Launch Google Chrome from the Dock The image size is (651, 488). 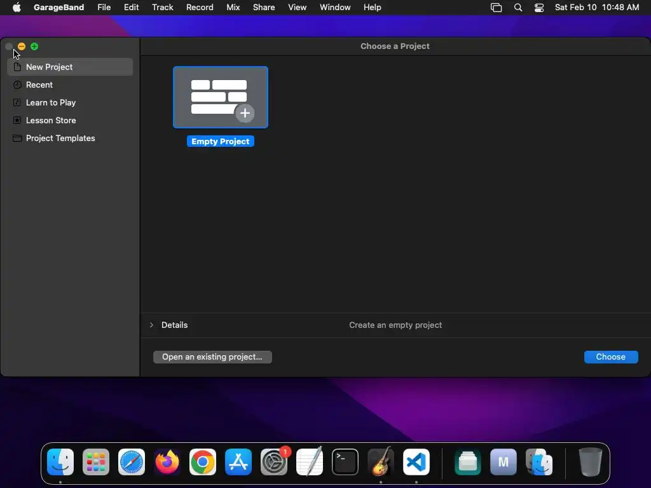[203, 462]
